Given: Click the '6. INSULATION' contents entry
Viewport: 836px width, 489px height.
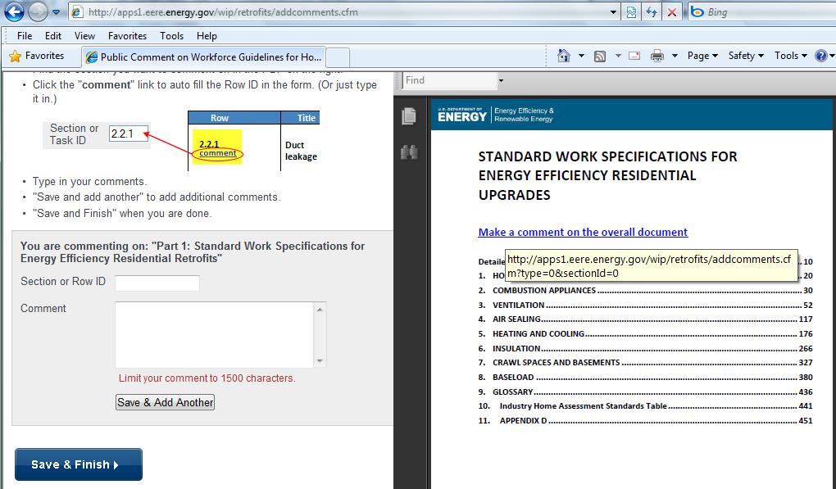Looking at the screenshot, I should (645, 348).
